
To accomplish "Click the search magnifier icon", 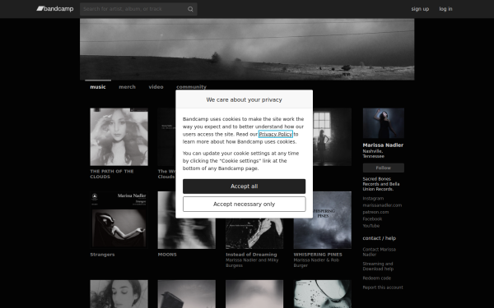I will 190,9.
